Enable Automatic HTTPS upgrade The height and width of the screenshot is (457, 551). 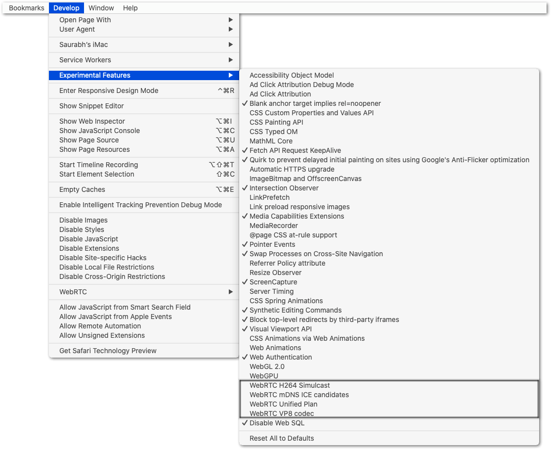click(x=389, y=170)
